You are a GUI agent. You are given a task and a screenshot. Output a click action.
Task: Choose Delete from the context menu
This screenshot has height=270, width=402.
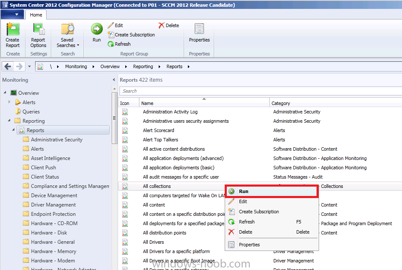tap(272, 232)
